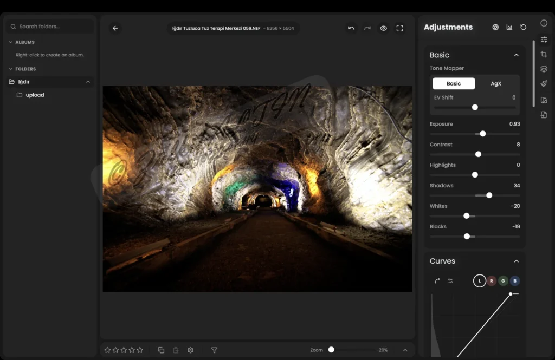Rate the photo one star
The width and height of the screenshot is (555, 360).
[107, 350]
